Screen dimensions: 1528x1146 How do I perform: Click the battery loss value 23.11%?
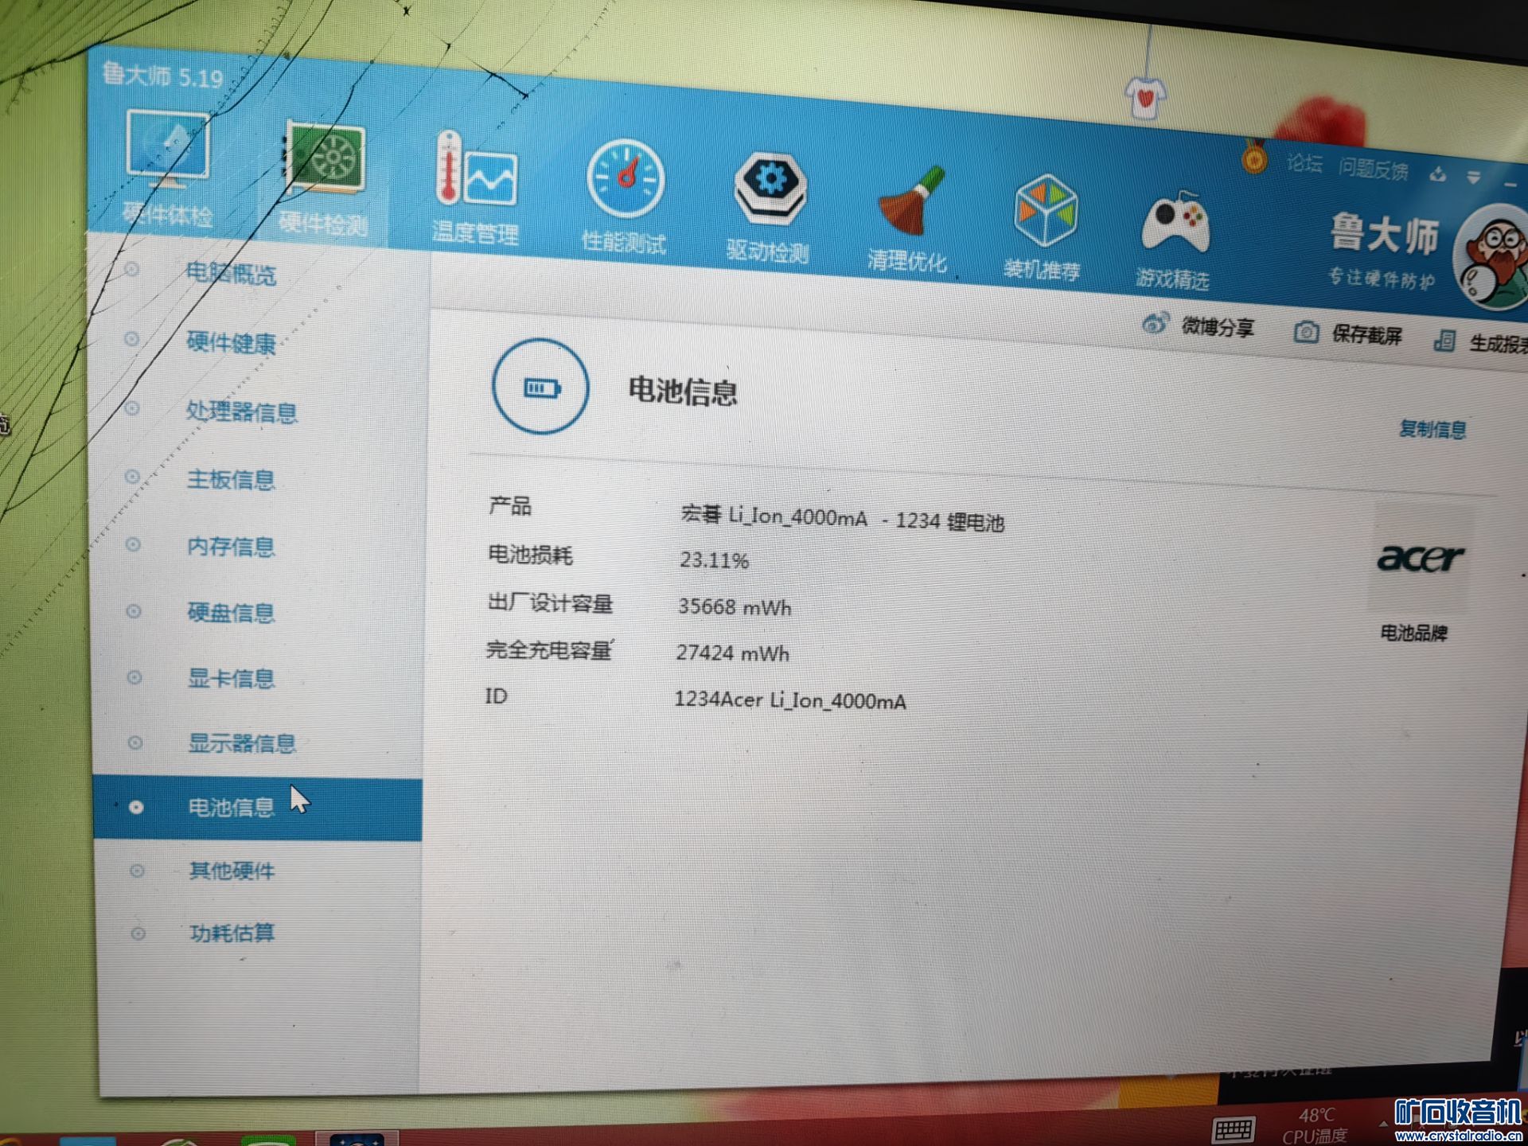pyautogui.click(x=714, y=560)
